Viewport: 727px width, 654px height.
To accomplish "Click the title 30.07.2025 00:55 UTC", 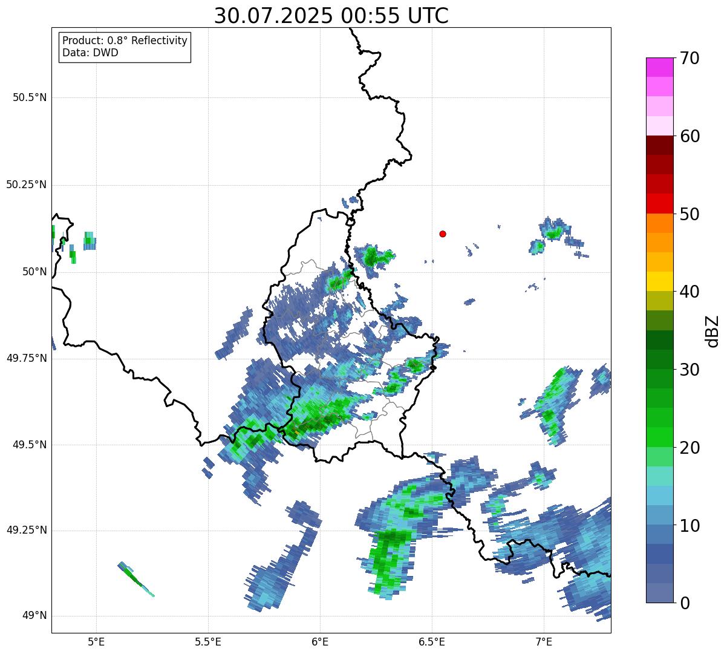I will coord(331,16).
